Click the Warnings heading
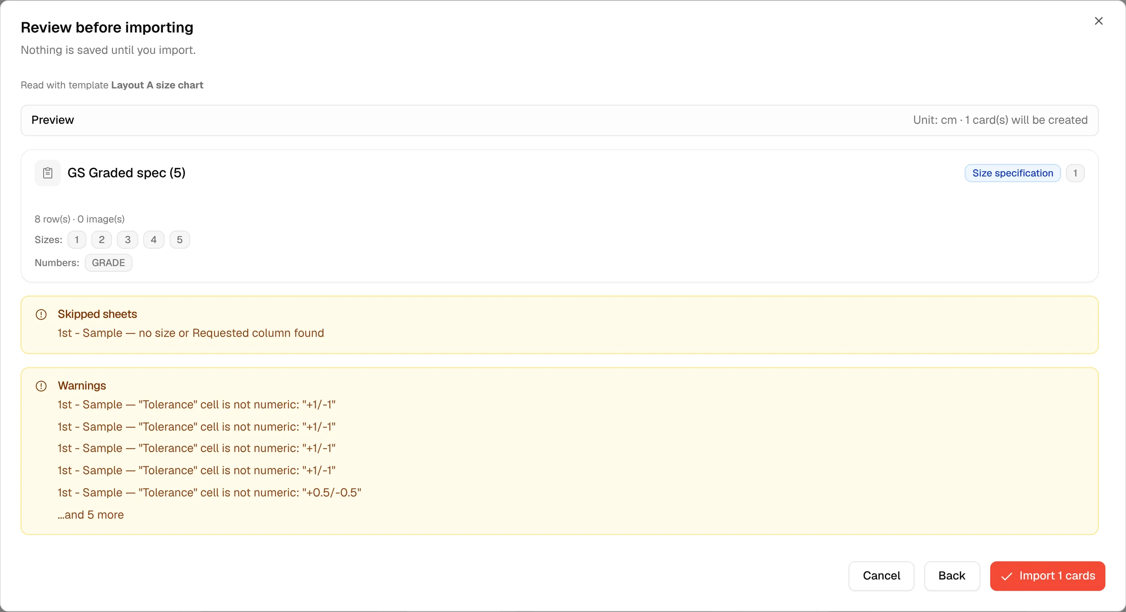Viewport: 1126px width, 612px height. coord(82,386)
